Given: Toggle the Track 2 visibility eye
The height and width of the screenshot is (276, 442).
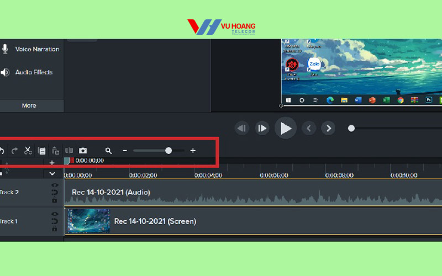Looking at the screenshot, I should point(55,185).
